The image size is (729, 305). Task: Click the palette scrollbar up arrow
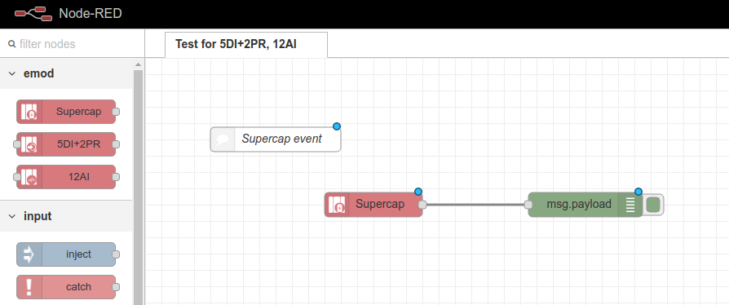(138, 64)
